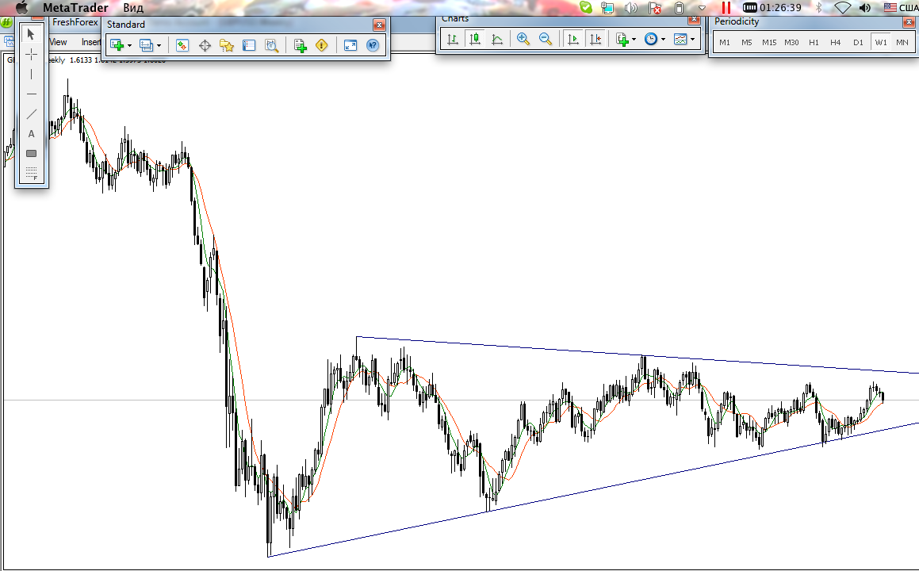Expand the indicators dropdown arrow
Viewport: 919px width, 571px height.
click(634, 40)
